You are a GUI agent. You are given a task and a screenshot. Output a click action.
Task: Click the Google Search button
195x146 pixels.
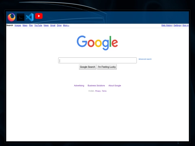[x=87, y=67]
